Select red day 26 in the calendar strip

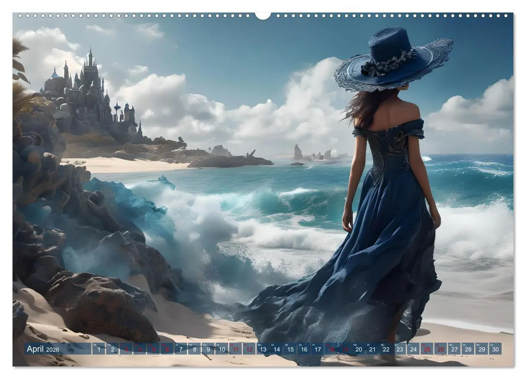click(x=440, y=349)
